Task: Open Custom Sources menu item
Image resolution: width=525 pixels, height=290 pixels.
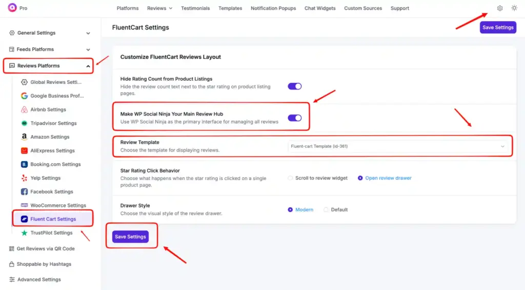Action: 363,8
